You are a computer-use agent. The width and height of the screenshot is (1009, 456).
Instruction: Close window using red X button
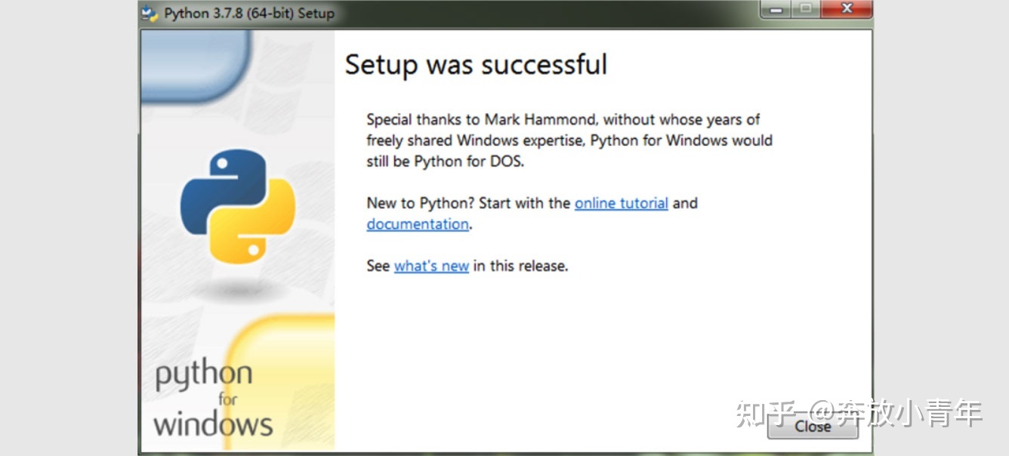[x=846, y=11]
